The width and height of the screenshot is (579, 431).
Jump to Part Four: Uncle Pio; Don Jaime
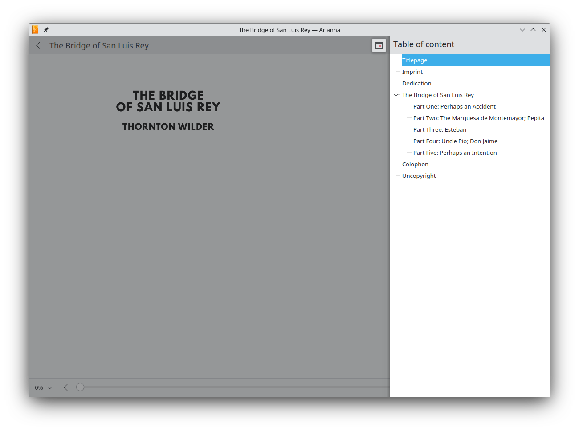pos(455,141)
